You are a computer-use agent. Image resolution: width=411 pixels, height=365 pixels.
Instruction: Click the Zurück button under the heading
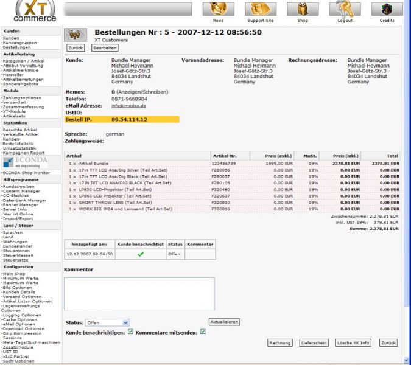coord(76,48)
